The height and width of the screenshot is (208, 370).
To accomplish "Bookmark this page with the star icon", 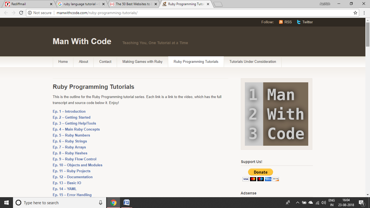I will 355,13.
